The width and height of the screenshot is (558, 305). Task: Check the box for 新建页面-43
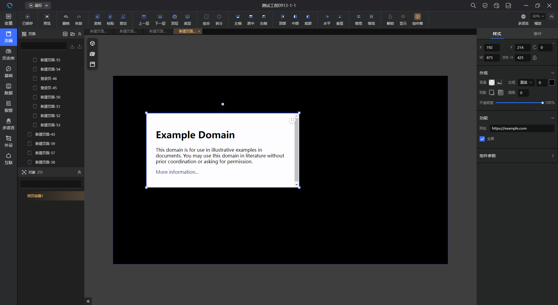[x=30, y=134]
